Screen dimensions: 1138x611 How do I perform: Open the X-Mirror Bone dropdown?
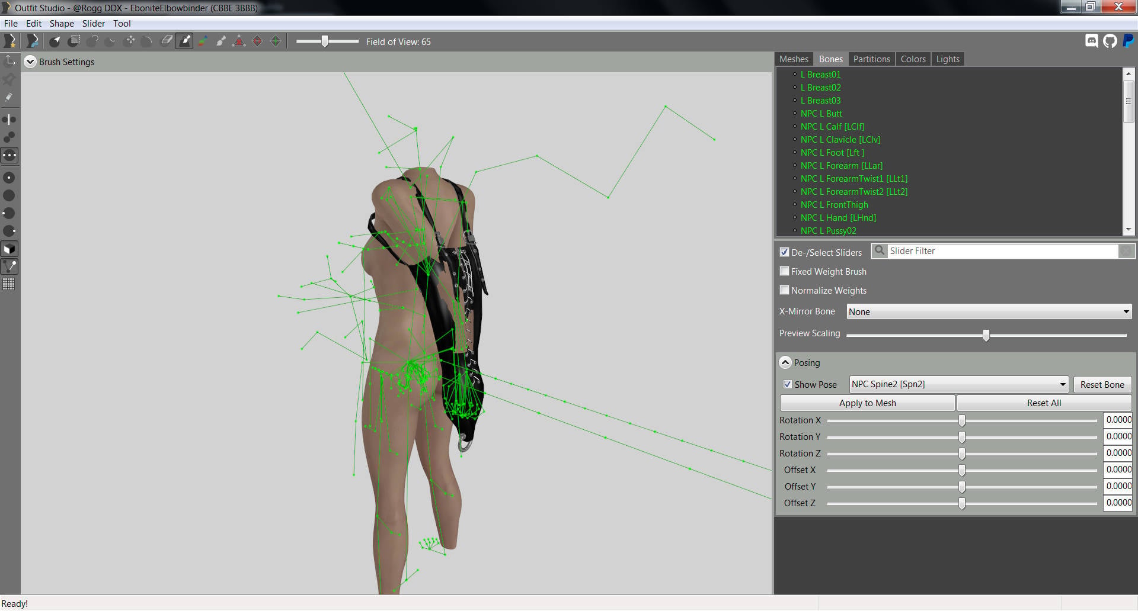coord(989,311)
